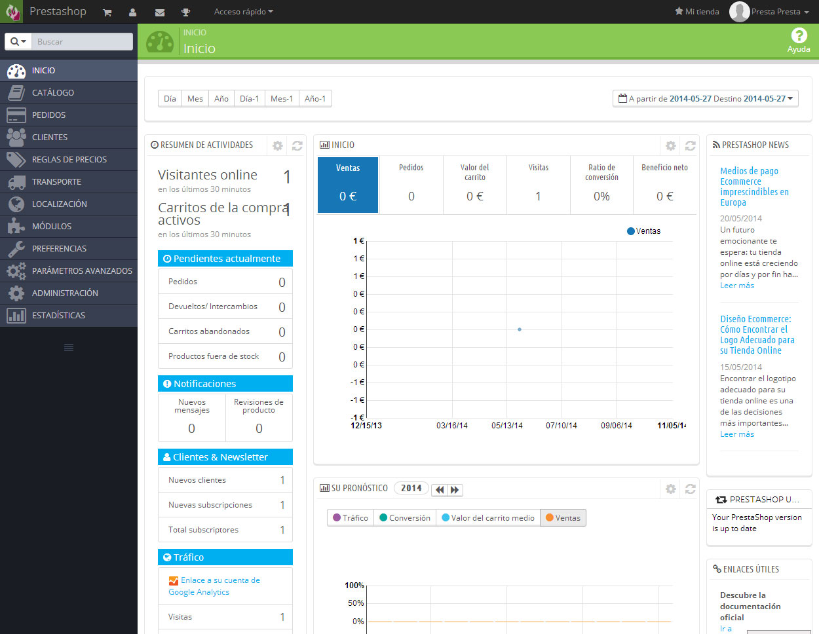Open the messages envelope icon
819x634 pixels.
[x=160, y=12]
